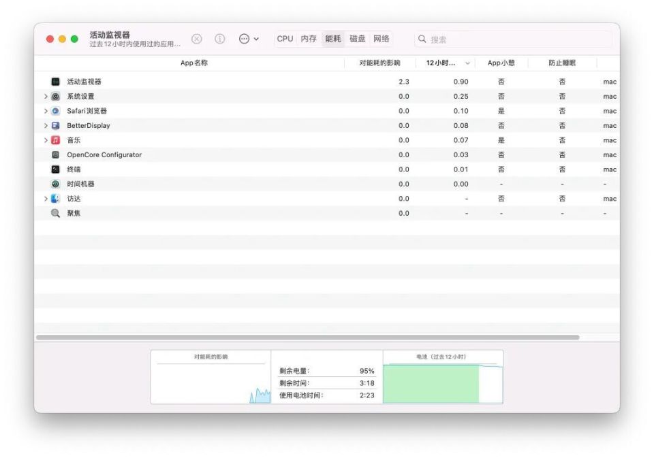
Task: Select the 终端 row name
Action: point(74,169)
